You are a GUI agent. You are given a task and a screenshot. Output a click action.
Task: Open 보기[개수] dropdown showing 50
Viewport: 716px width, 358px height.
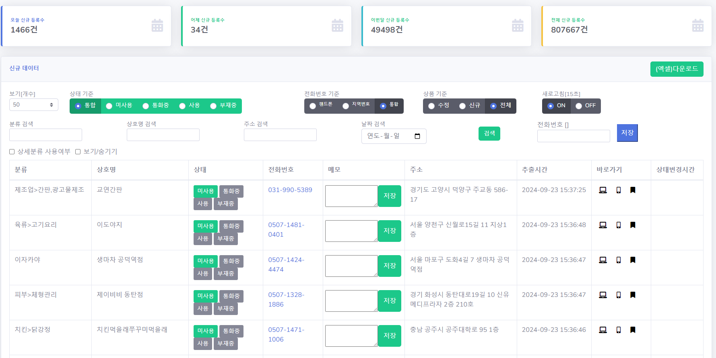click(x=34, y=105)
